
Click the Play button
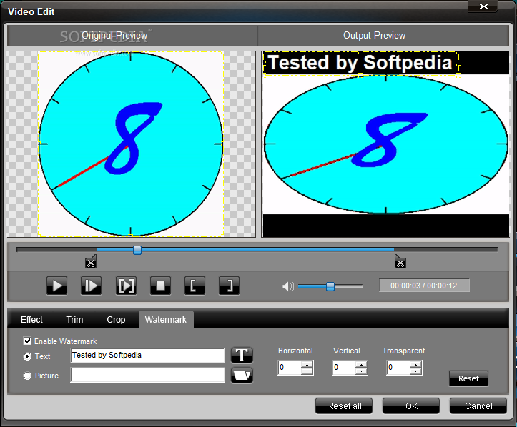pyautogui.click(x=56, y=286)
